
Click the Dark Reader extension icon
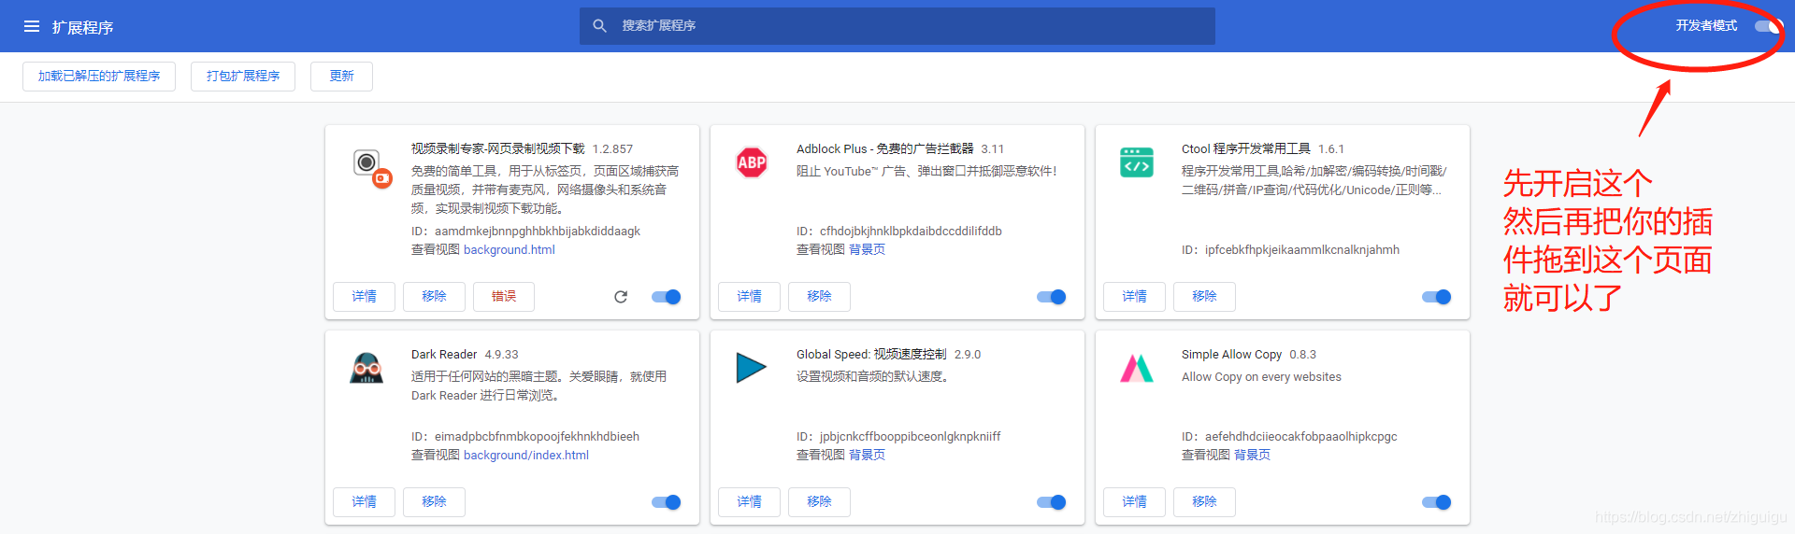tap(366, 368)
